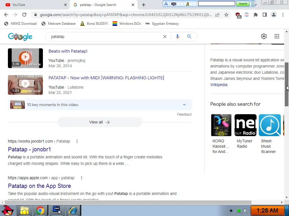Click the address bar URL
The image size is (289, 216).
tap(126, 15)
